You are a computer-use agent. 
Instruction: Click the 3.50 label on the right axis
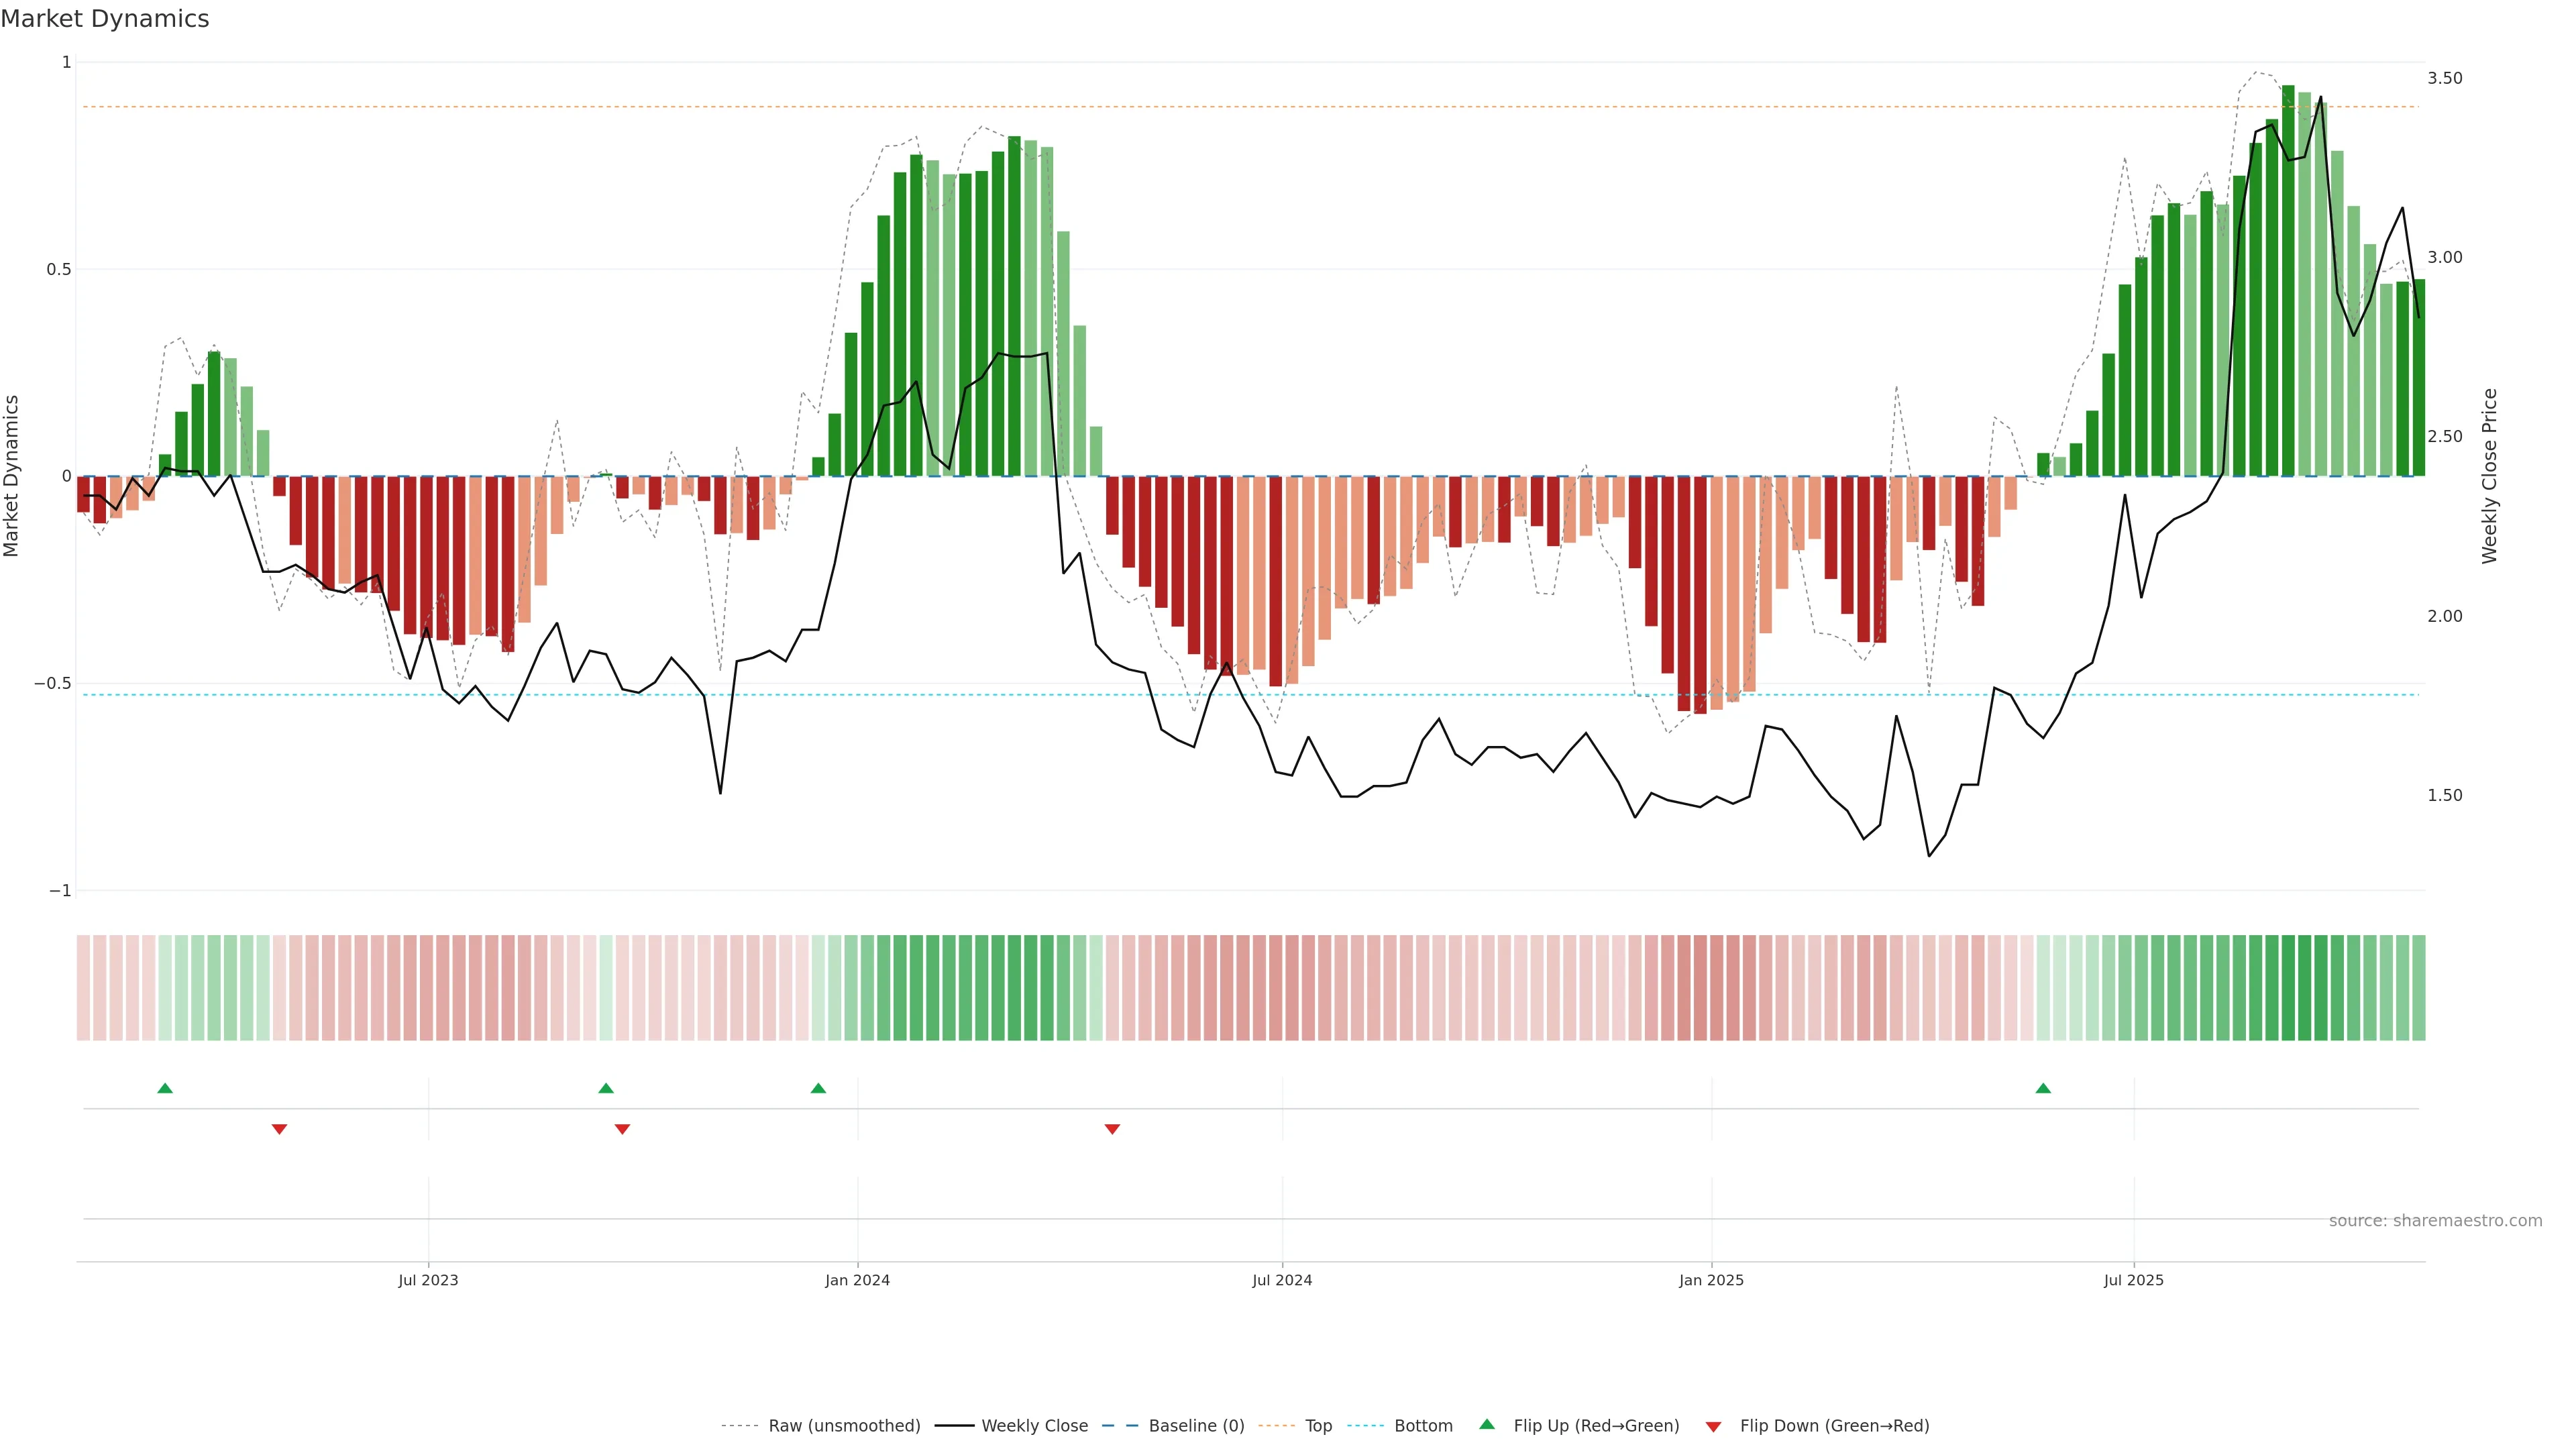tap(2444, 78)
